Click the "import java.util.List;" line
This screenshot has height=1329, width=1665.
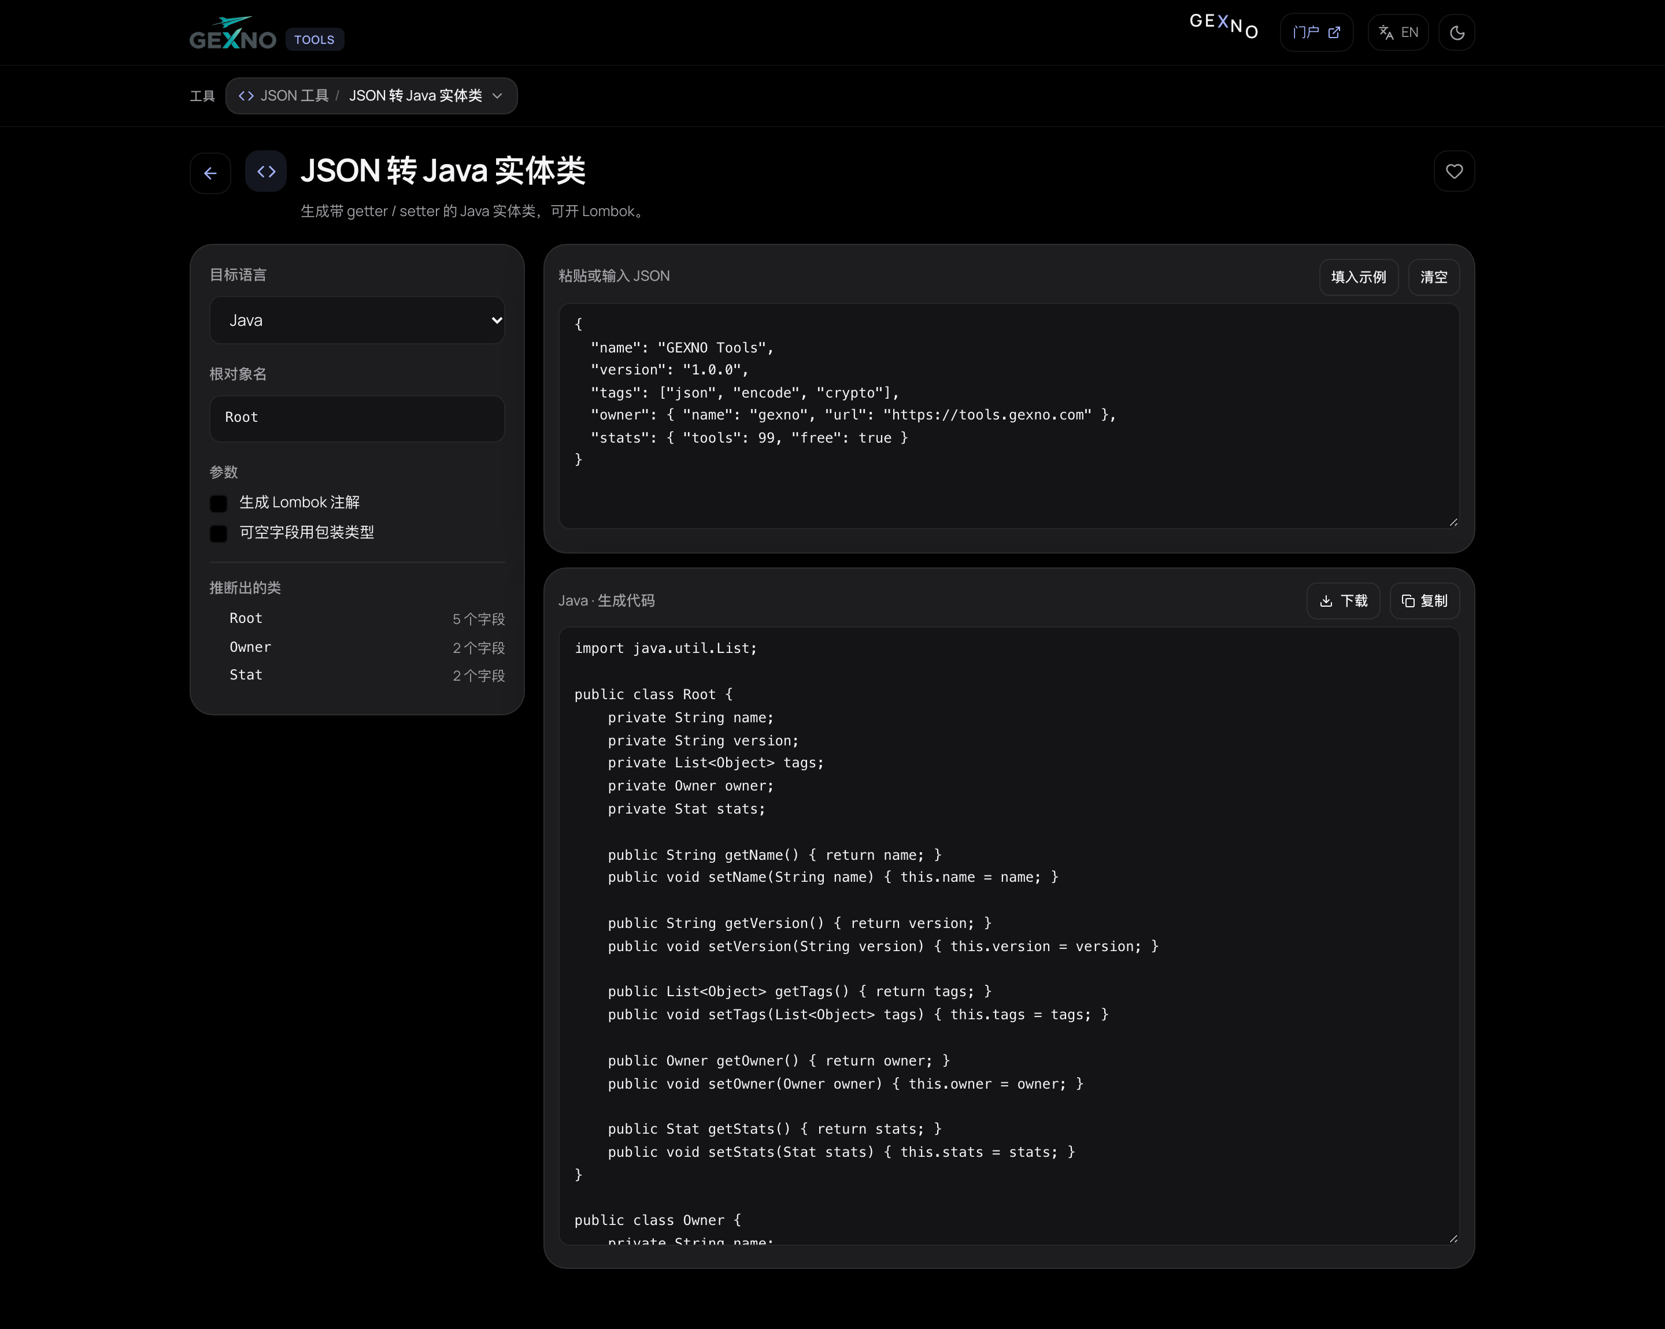pos(665,649)
